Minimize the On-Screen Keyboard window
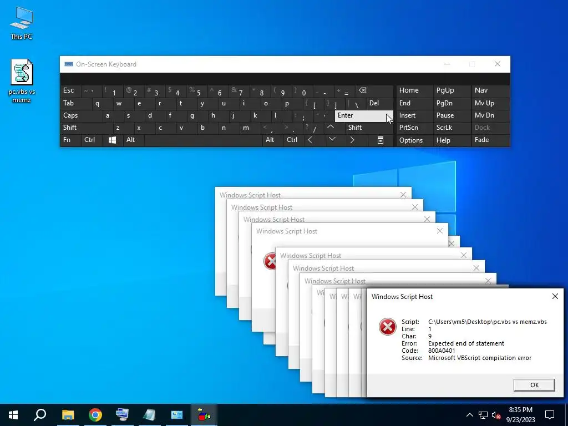Viewport: 568px width, 426px height. coord(447,64)
